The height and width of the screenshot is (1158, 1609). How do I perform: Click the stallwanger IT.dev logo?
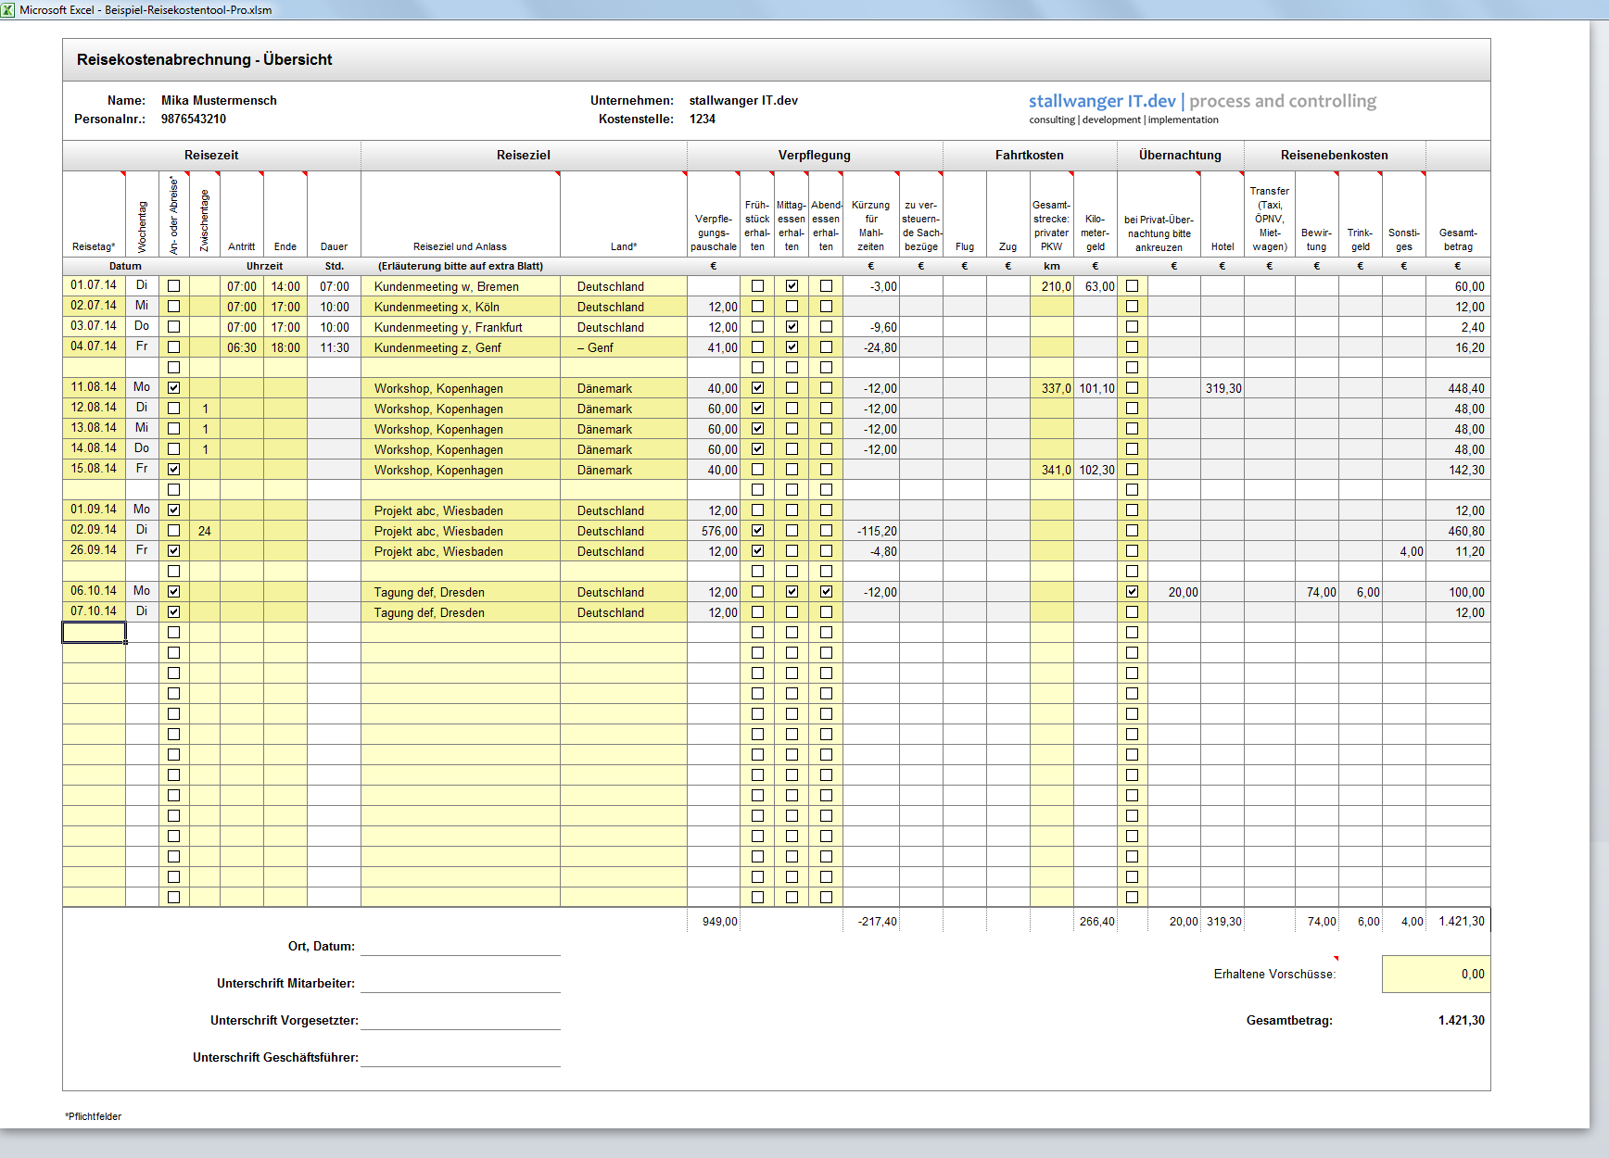pos(1201,107)
